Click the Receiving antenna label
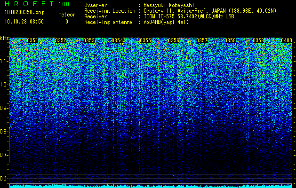The height and width of the screenshot is (188, 296). coord(108,22)
